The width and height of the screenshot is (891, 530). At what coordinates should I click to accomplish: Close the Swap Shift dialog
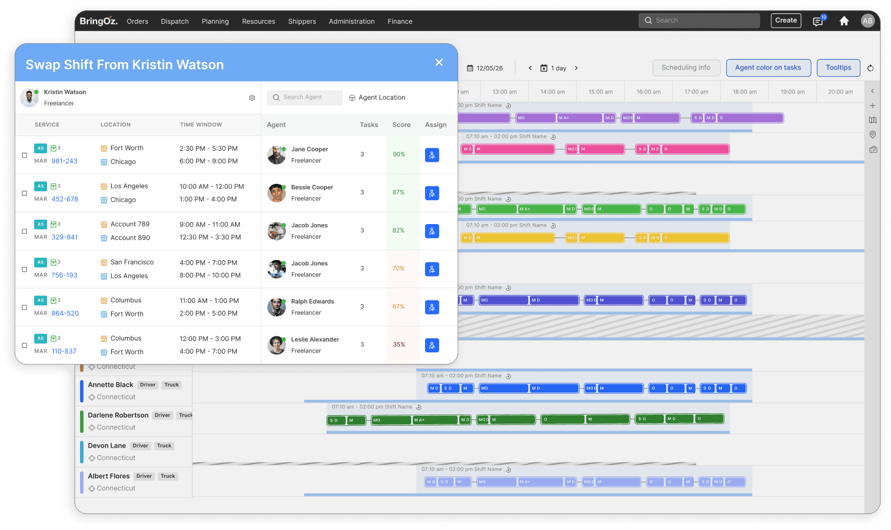439,62
